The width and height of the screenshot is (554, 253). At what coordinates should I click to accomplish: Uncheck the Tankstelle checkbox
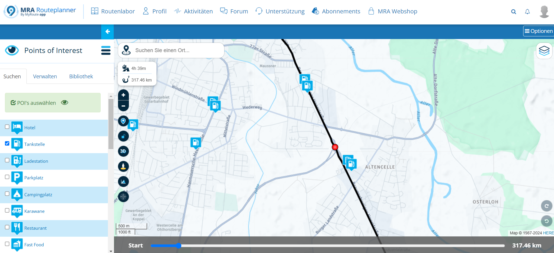(7, 143)
